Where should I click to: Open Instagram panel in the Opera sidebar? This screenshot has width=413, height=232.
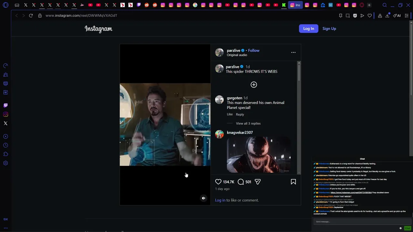pos(5,114)
